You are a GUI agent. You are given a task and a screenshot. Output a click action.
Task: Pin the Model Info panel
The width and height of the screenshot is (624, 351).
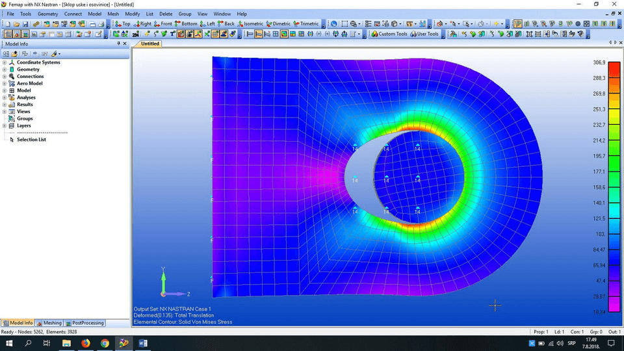(x=119, y=44)
